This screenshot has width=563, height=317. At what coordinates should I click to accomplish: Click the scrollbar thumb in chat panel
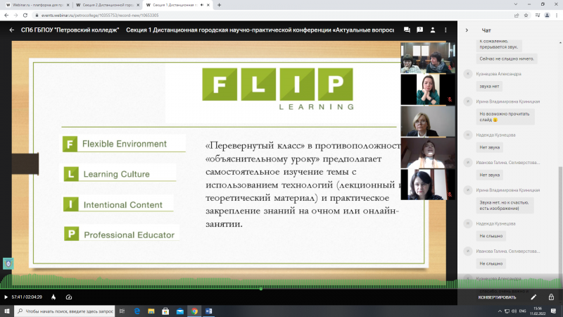pyautogui.click(x=560, y=223)
